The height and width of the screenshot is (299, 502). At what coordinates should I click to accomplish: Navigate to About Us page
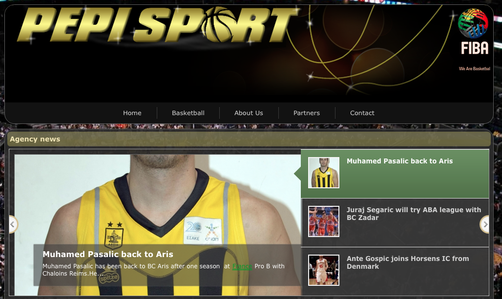249,113
